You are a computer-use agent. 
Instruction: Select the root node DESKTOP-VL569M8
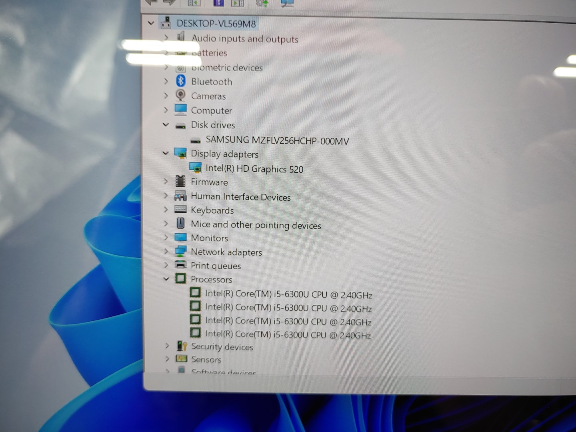pos(216,24)
